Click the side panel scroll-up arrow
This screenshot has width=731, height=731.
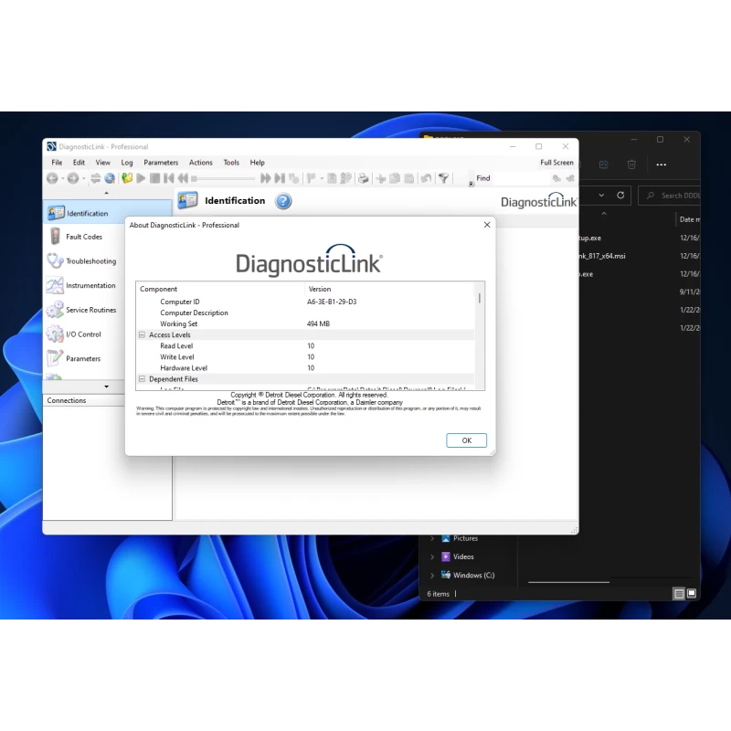pyautogui.click(x=106, y=193)
